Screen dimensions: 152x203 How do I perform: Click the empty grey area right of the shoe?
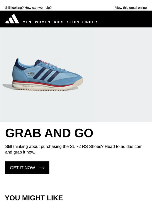coord(123,75)
